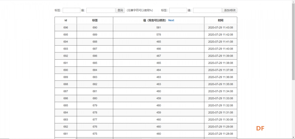Click 标签 cell 675
Image resolution: width=295 pixels, height=139 pixels.
(95, 134)
